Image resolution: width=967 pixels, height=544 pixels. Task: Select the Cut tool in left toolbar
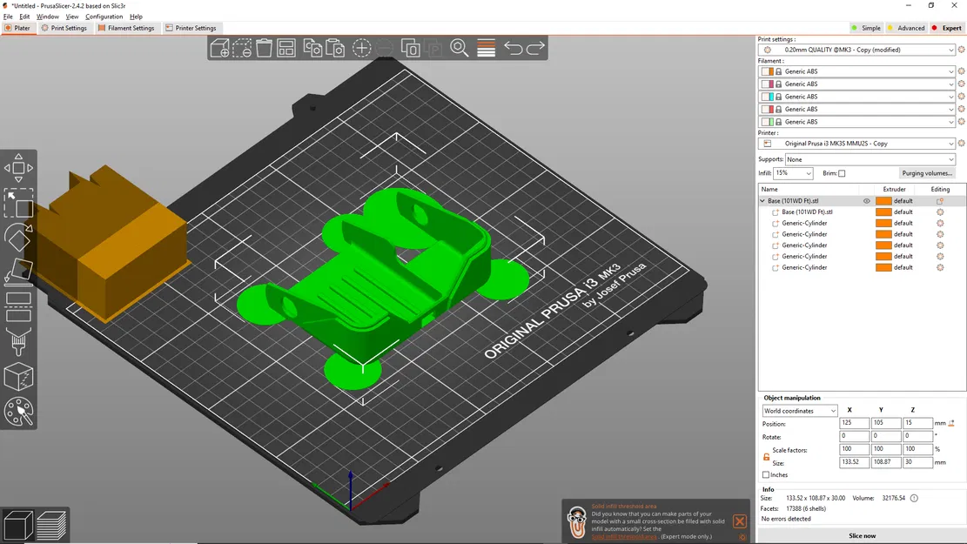coord(18,306)
